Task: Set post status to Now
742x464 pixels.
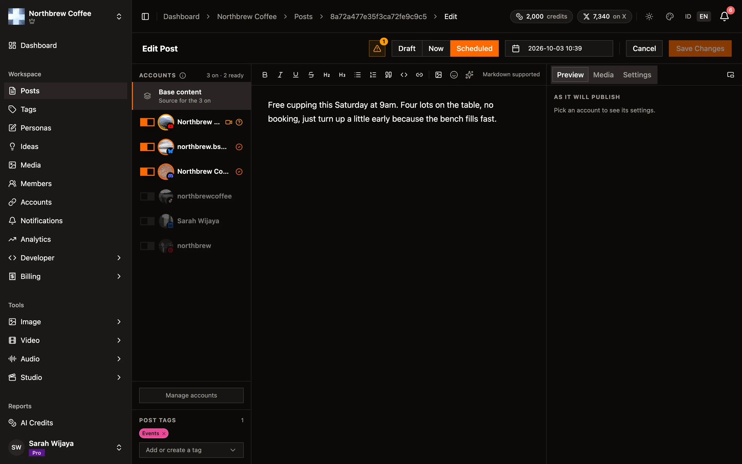Action: click(436, 48)
